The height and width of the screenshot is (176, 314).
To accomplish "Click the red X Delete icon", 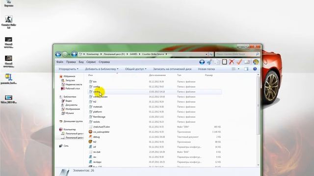I will [x=232, y=62].
